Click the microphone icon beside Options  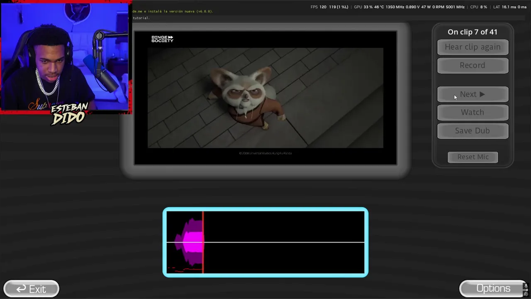pyautogui.click(x=526, y=286)
